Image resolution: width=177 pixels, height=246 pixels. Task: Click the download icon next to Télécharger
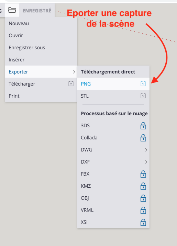pos(71,83)
